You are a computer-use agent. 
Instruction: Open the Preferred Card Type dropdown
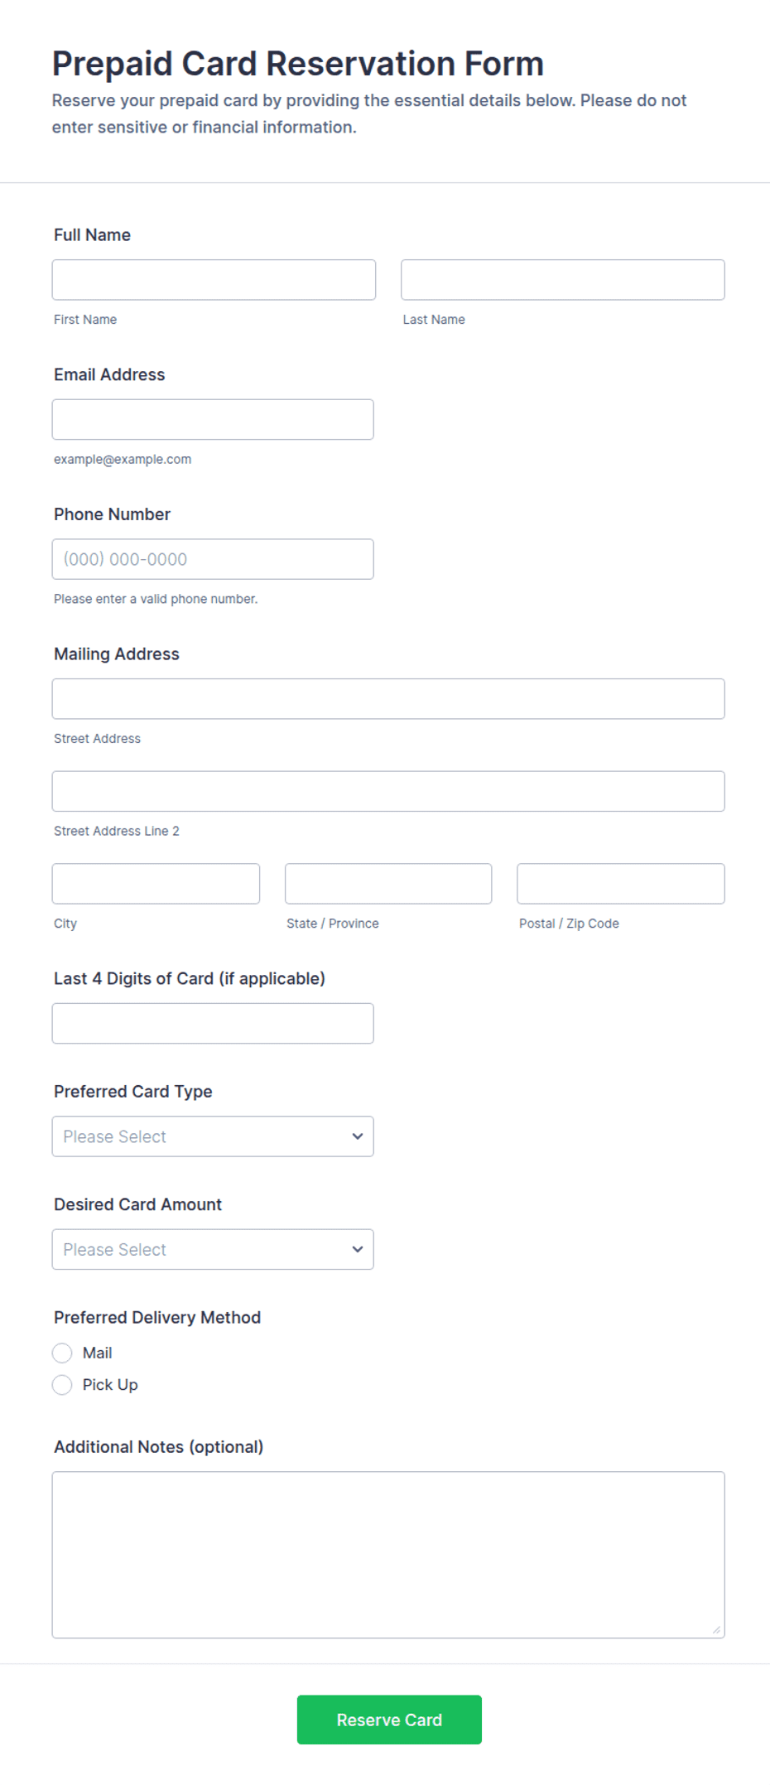(213, 1136)
